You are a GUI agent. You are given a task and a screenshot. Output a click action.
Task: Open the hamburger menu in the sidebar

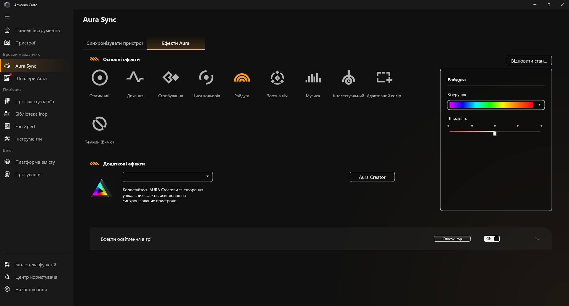click(x=7, y=17)
